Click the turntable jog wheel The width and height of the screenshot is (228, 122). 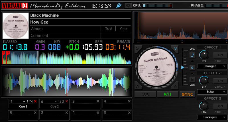click(x=156, y=67)
